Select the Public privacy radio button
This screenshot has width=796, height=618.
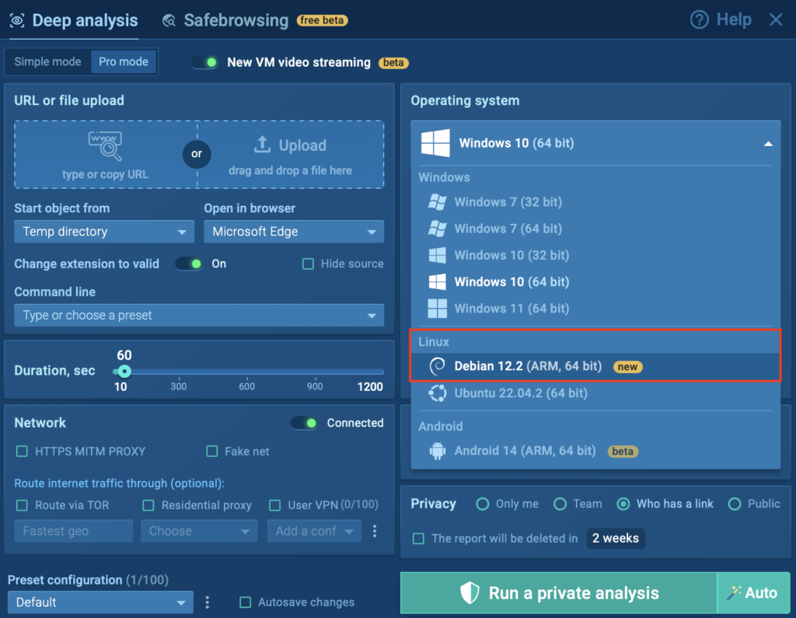[x=735, y=504]
